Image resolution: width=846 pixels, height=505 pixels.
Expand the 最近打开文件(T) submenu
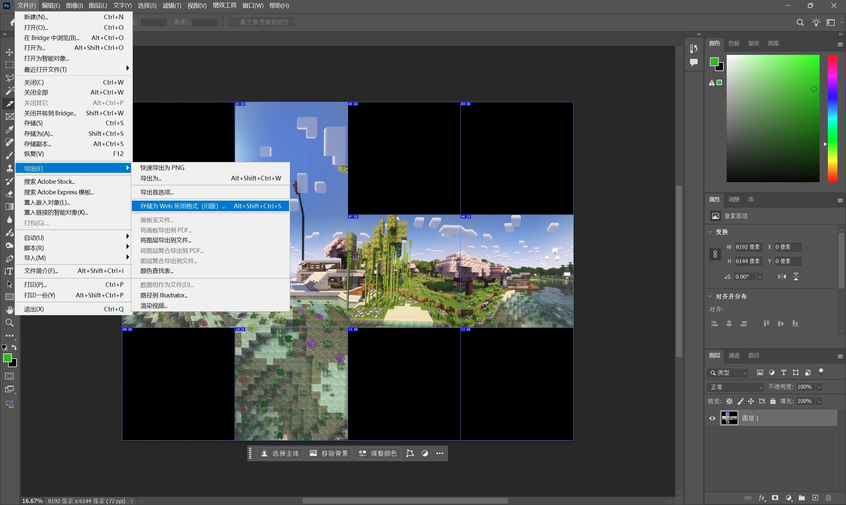pos(73,69)
